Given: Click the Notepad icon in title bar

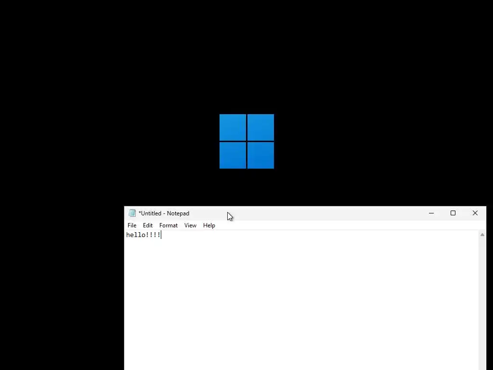Looking at the screenshot, I should 132,213.
